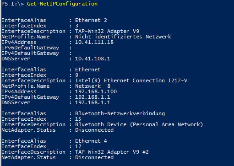Click the Intel(R) Ethernet Connection I217-V text
234x166 pixels.
pos(131,80)
